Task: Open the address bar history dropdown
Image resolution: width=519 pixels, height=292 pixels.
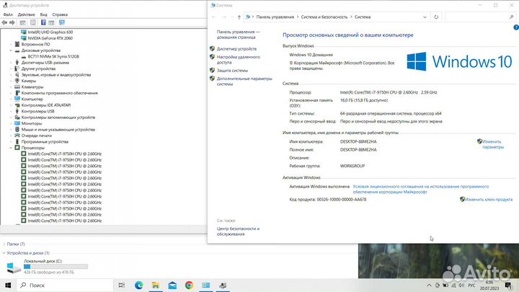Action: 425,17
